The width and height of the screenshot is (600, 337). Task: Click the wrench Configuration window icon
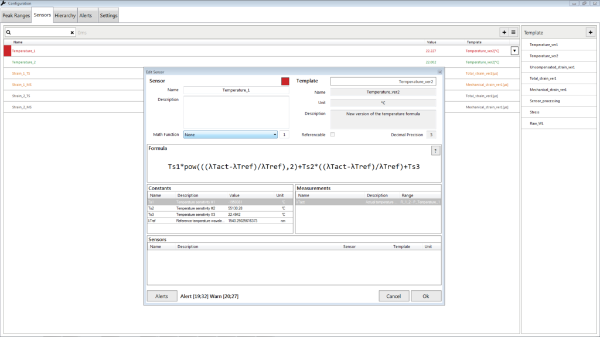click(4, 3)
